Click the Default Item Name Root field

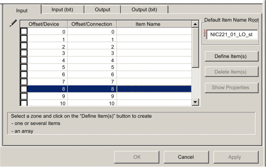pos(231,35)
